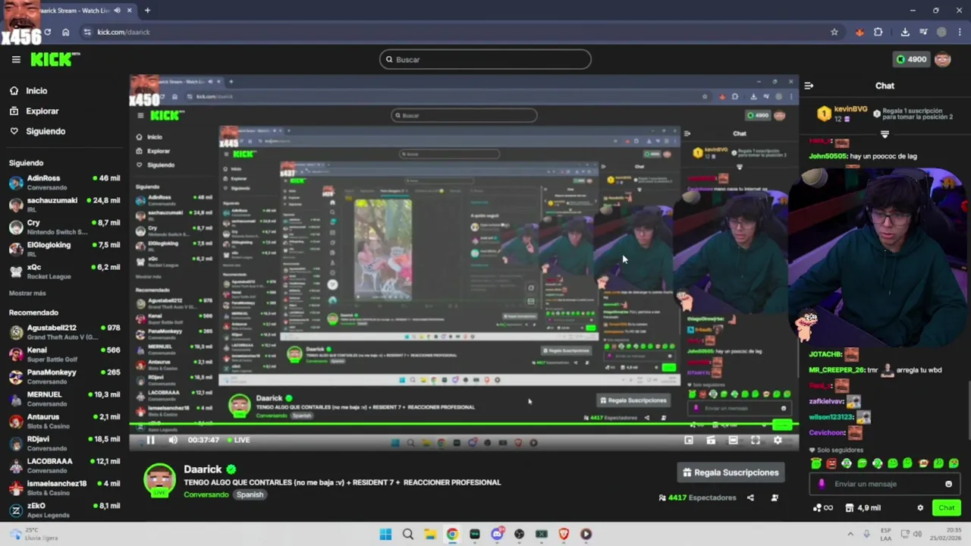
Task: Open Cry channel in followed list
Action: pos(64,227)
